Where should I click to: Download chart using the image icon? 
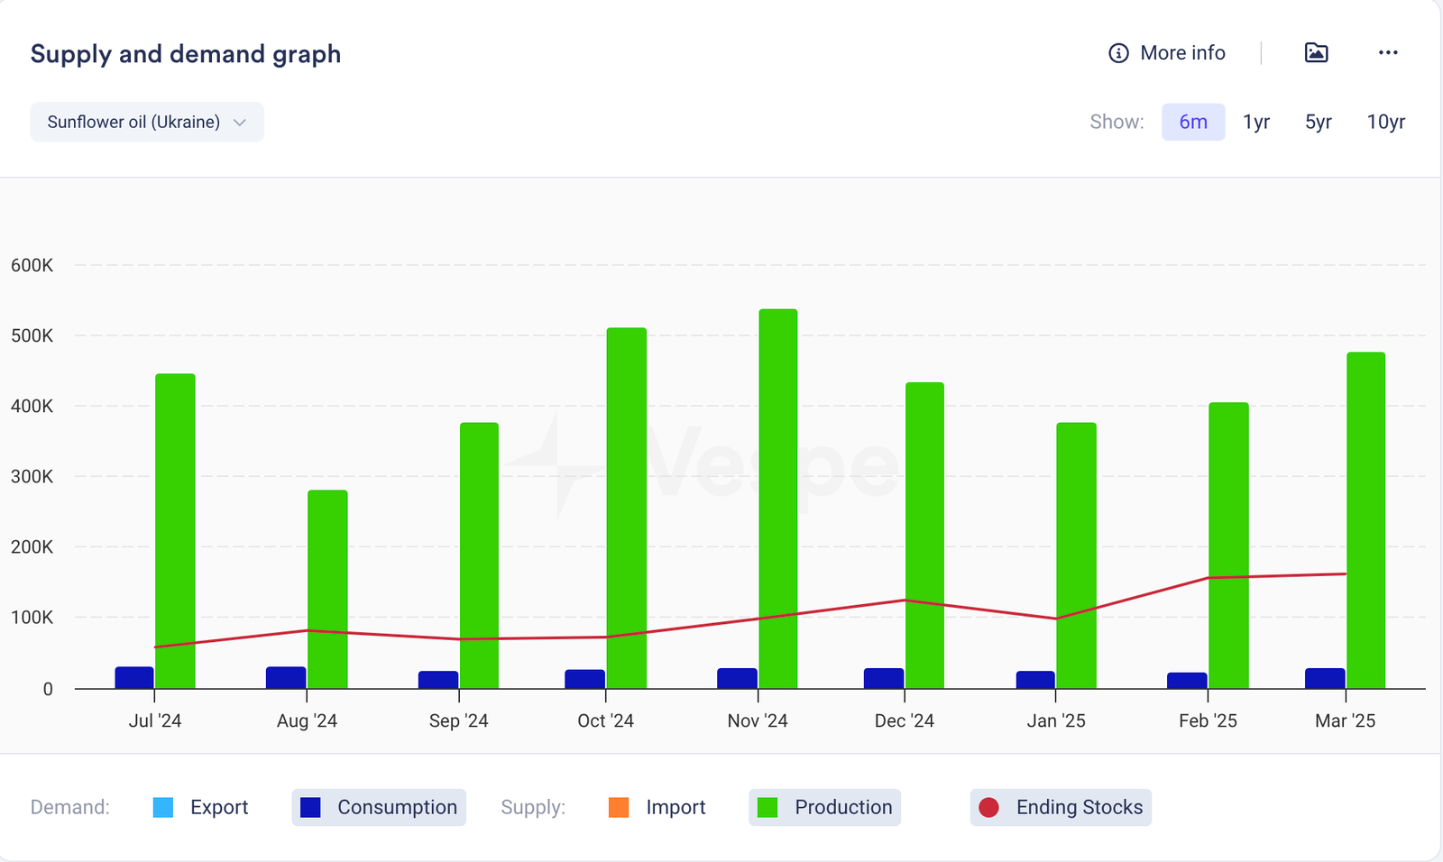1316,53
